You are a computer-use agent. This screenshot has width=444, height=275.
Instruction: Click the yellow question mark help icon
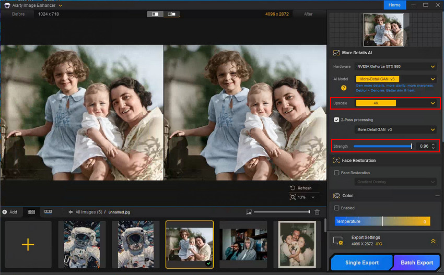[x=344, y=88]
